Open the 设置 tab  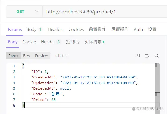[x=152, y=29]
